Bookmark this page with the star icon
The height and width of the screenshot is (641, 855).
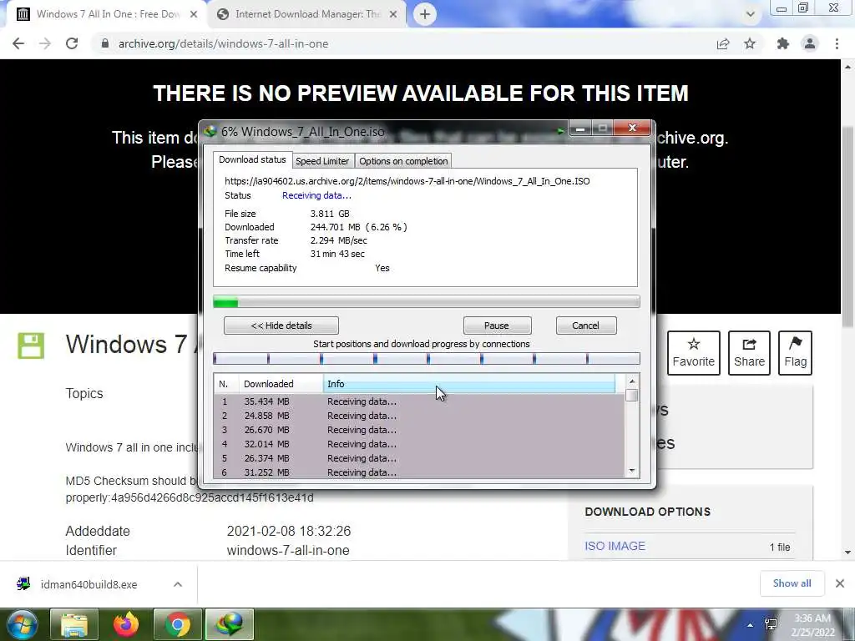(x=750, y=43)
